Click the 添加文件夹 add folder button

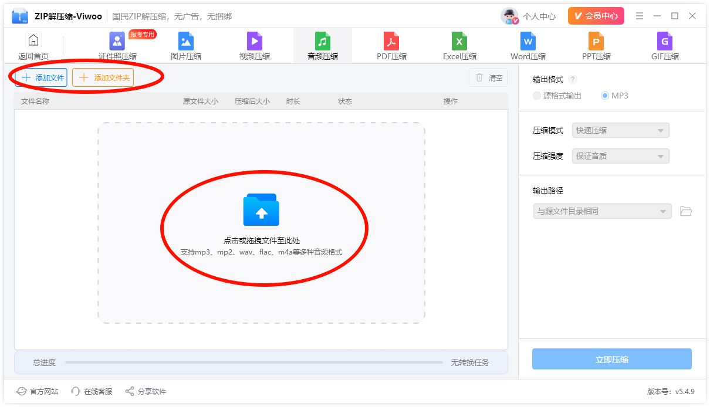[103, 77]
